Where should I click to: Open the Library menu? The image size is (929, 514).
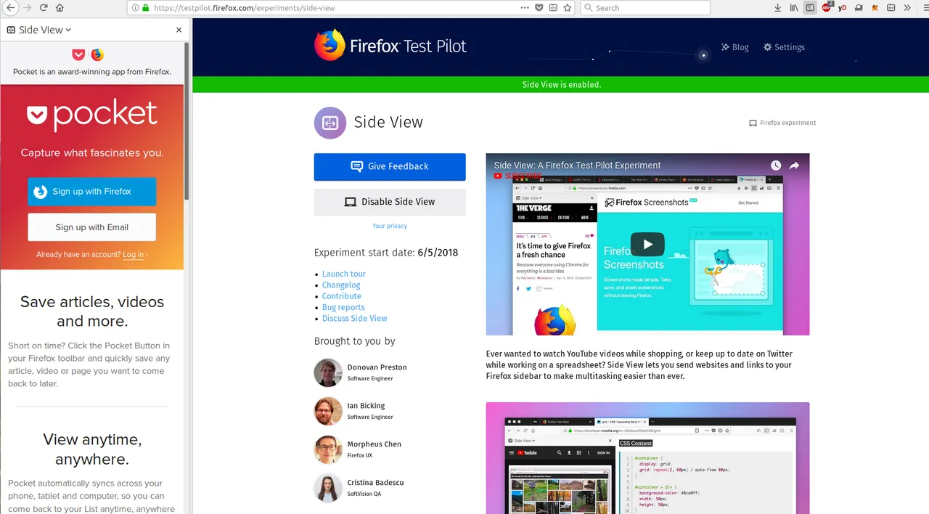794,8
